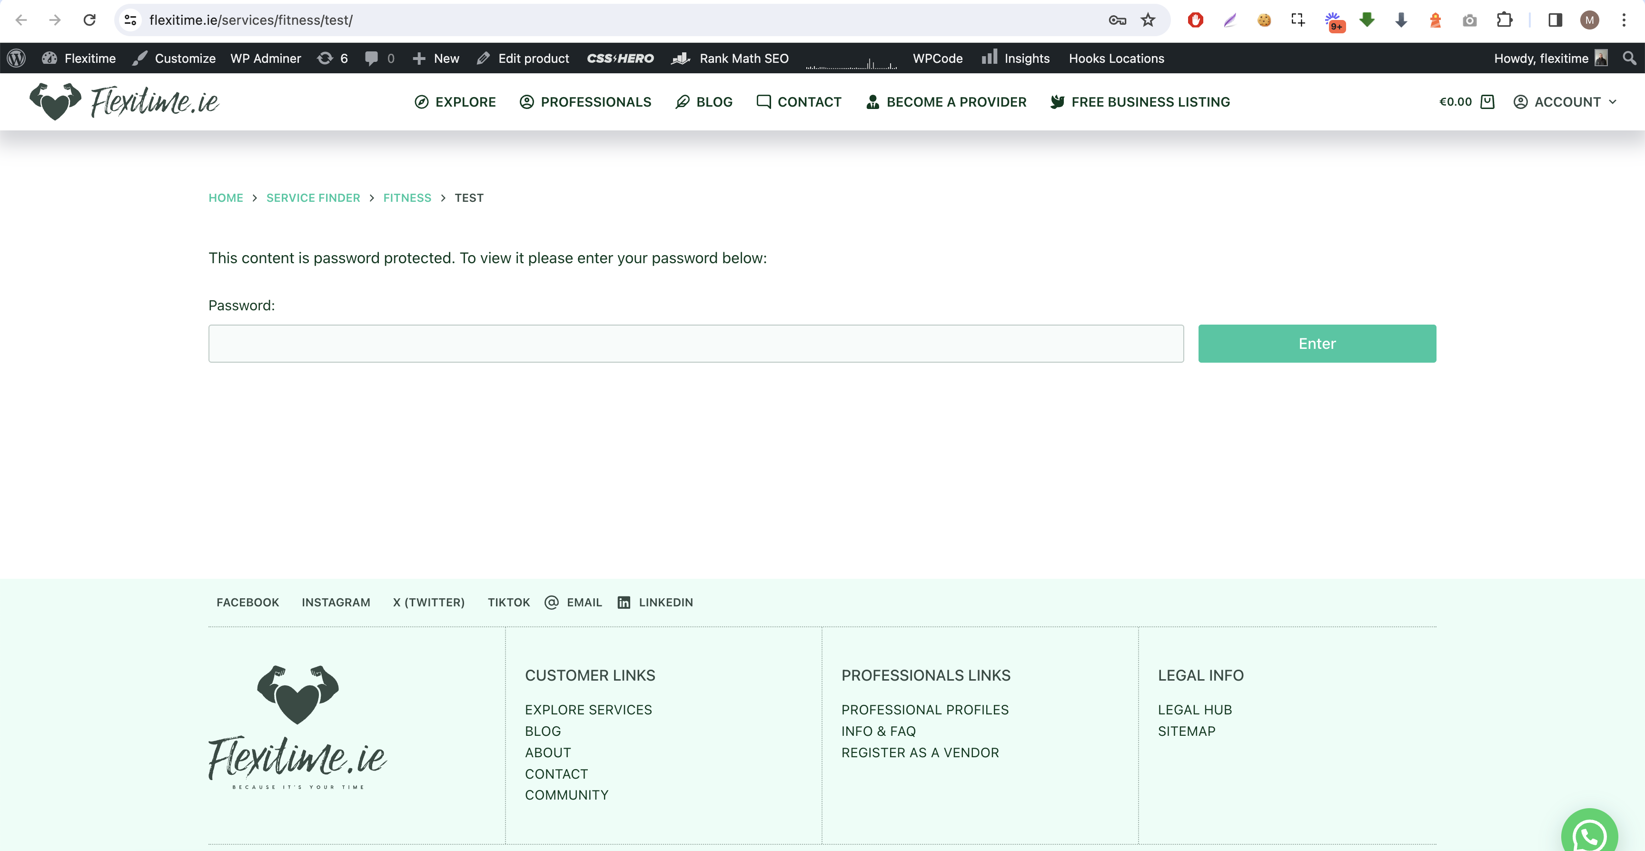
Task: Click the browser address bar URL
Action: (x=251, y=20)
